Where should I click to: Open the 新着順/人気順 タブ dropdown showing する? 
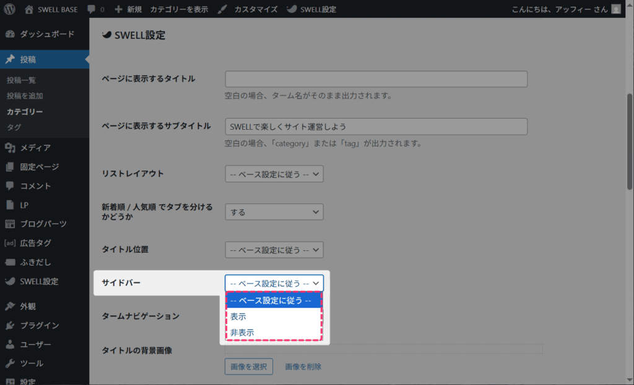tap(274, 212)
